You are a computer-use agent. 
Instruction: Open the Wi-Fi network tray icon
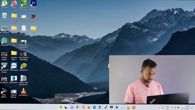[x=172, y=108]
